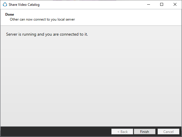The width and height of the screenshot is (182, 137).
Task: Click the greyed-out Back button
Action: [x=122, y=131]
